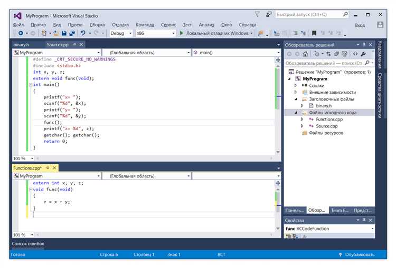Toggle pin on Source.cpp tab
Viewport: 396px width, 268px height.
click(x=74, y=45)
